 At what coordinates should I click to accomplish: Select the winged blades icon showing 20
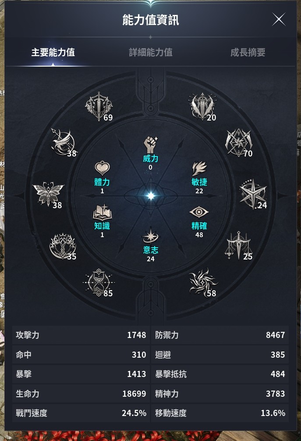tap(202, 107)
